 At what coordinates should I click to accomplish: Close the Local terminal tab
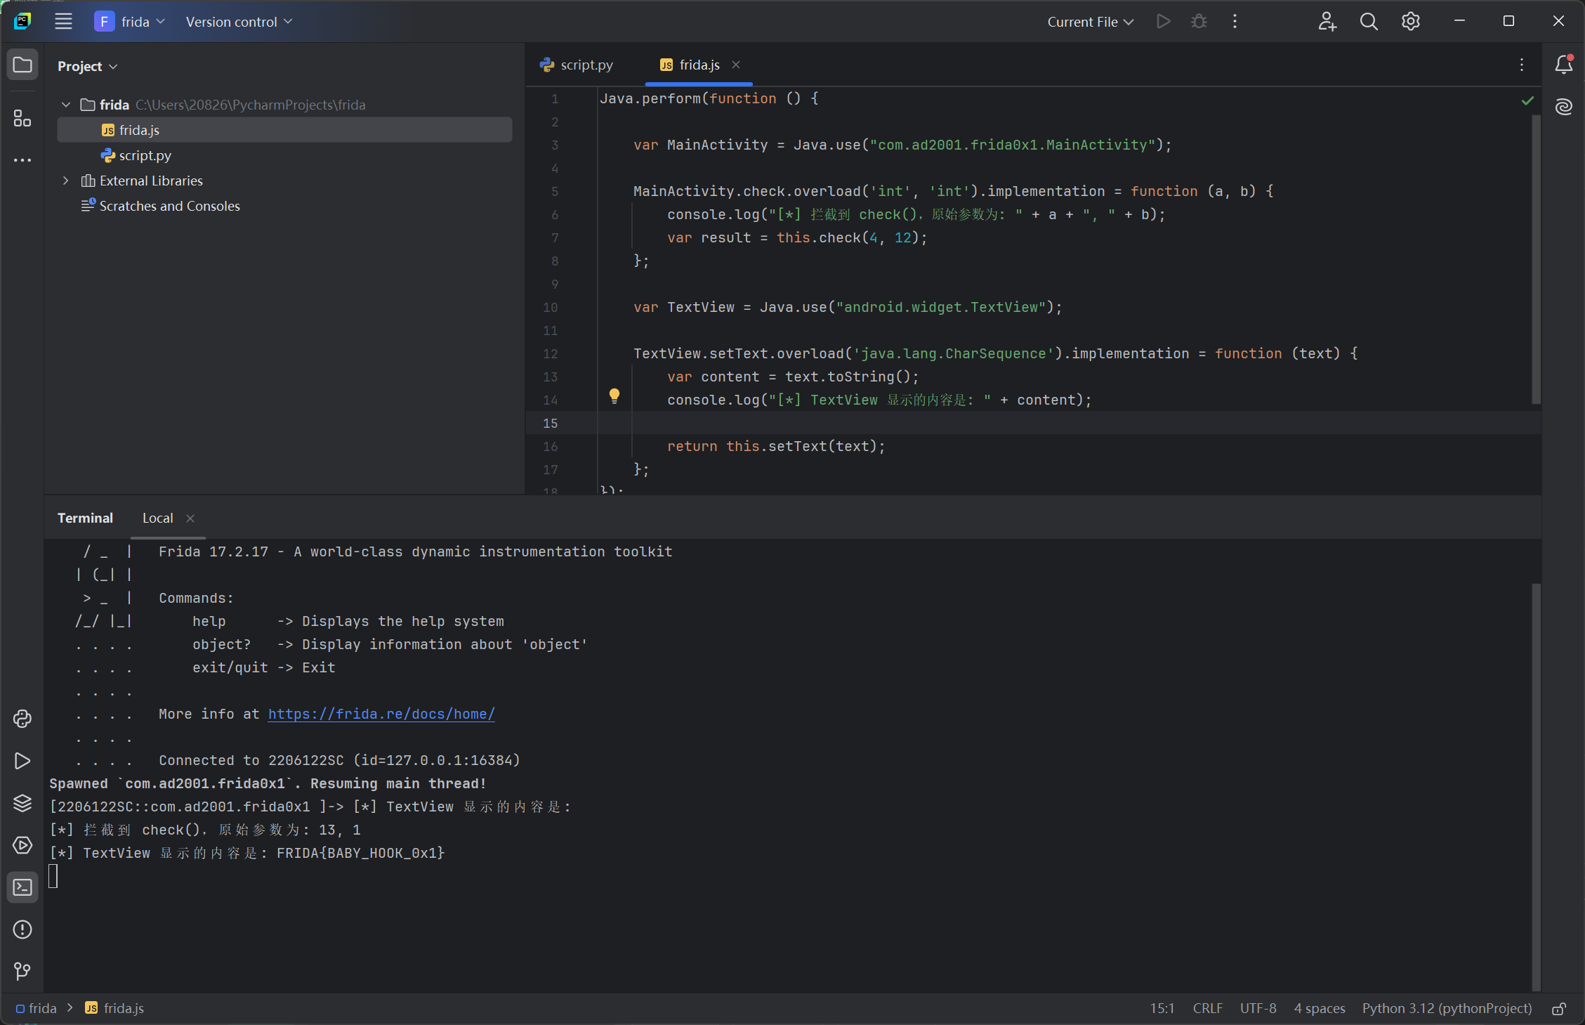[190, 518]
